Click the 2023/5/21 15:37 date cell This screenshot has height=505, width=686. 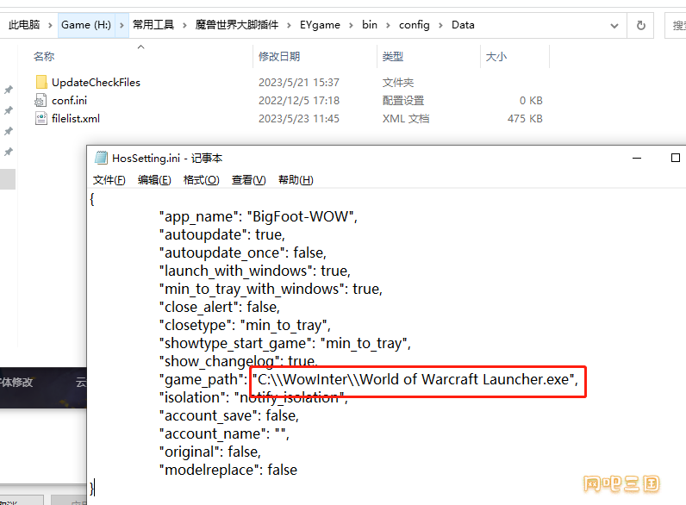click(299, 82)
